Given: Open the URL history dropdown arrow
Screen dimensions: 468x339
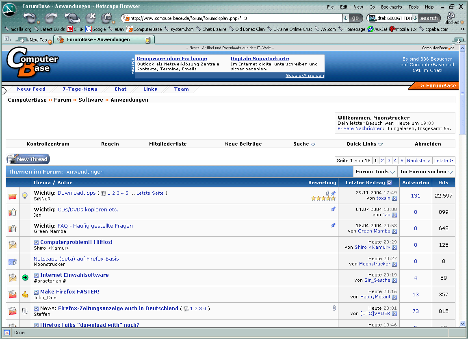Looking at the screenshot, I should pos(346,18).
